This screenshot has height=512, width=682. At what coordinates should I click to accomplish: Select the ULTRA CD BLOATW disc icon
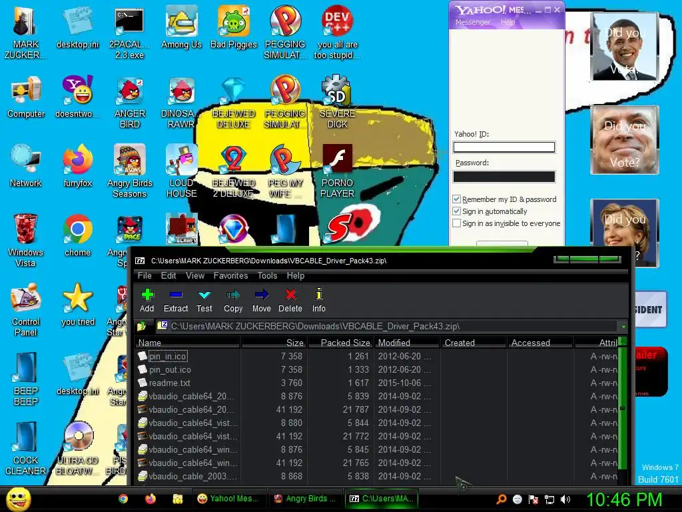tap(78, 449)
